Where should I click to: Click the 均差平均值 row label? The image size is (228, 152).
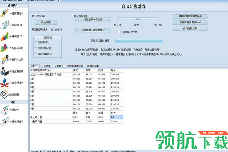click(36, 121)
